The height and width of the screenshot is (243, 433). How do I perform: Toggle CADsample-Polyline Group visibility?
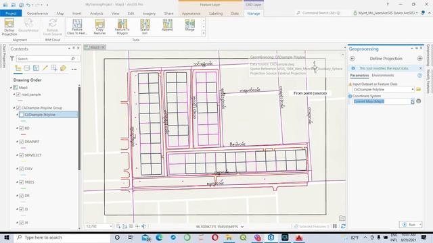[x=18, y=108]
